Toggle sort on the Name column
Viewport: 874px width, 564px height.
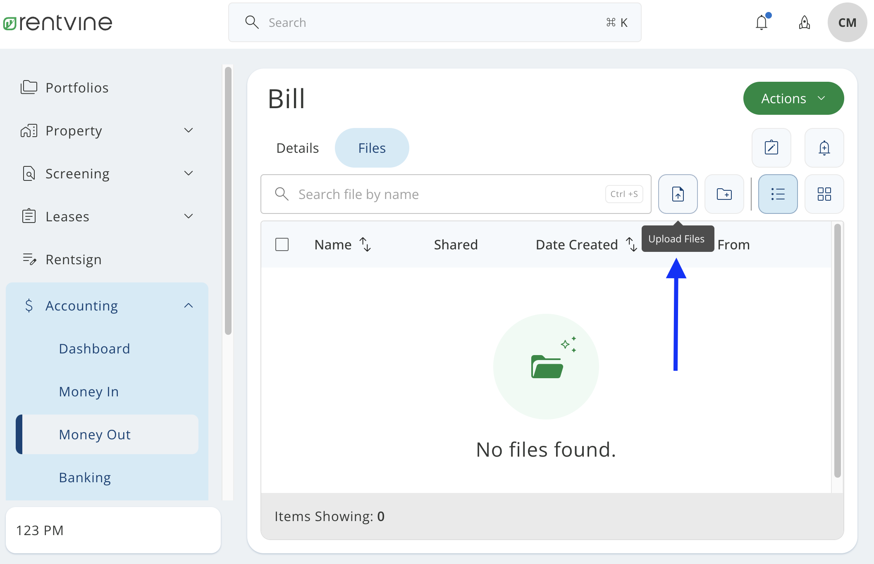point(365,244)
